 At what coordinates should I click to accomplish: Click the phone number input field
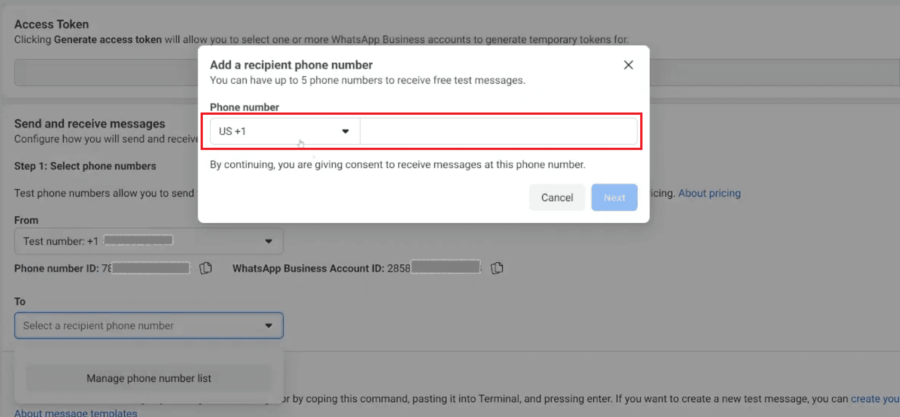(x=498, y=131)
